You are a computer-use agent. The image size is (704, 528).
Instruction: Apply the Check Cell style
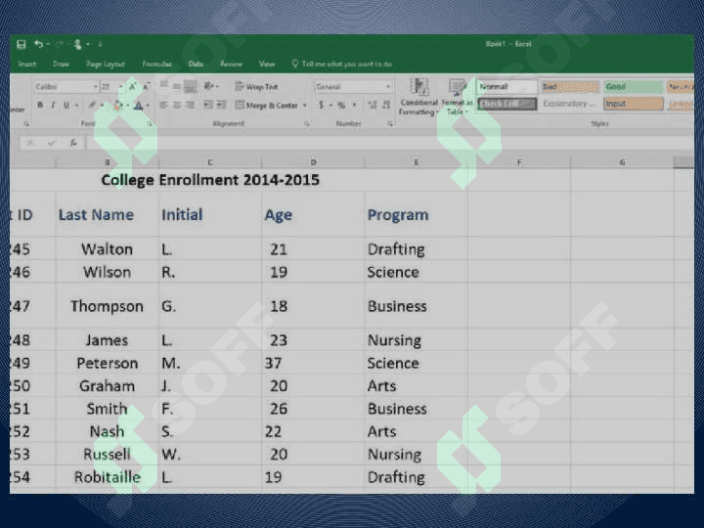coord(506,104)
